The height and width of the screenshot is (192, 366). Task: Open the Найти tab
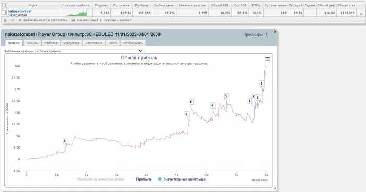click(113, 43)
